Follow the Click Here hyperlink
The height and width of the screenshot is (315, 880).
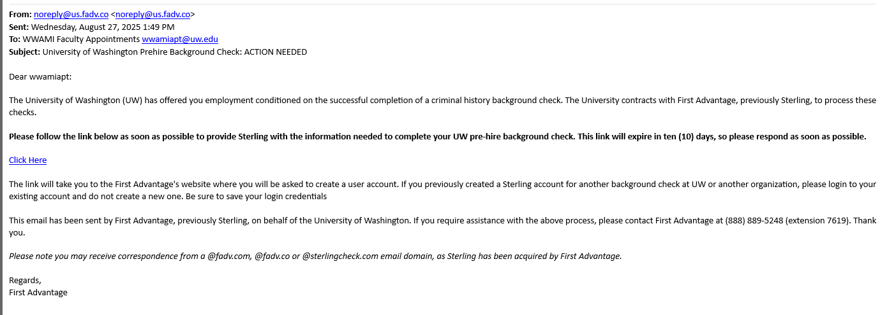coord(27,160)
